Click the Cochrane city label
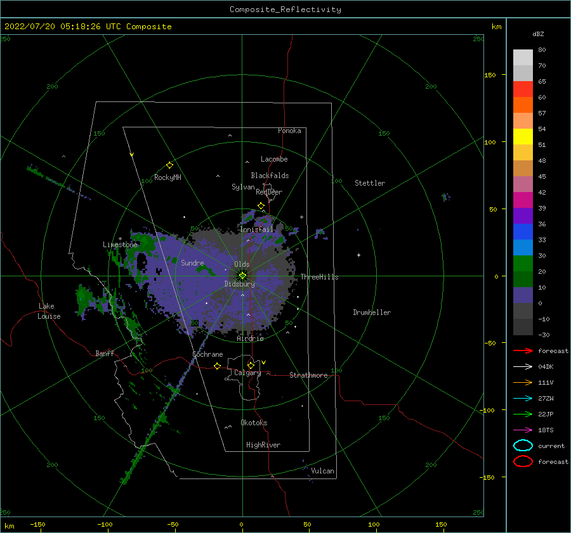571x533 pixels. point(207,354)
